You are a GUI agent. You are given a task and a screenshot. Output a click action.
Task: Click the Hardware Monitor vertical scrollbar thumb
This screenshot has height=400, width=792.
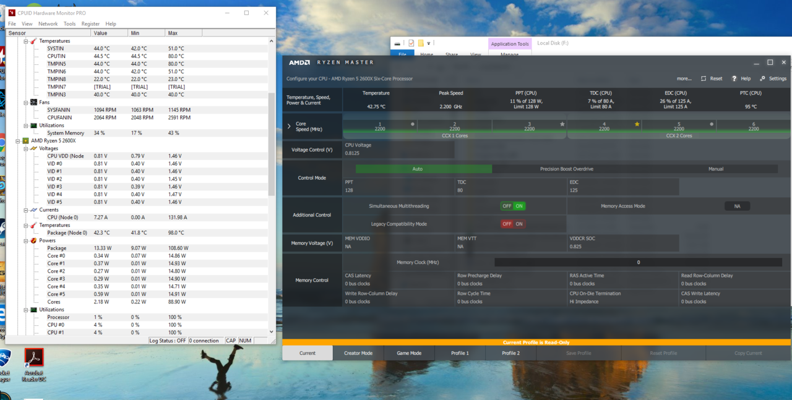point(271,145)
